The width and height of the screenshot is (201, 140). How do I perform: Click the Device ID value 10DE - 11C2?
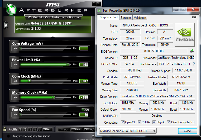pyautogui.click(x=129, y=58)
